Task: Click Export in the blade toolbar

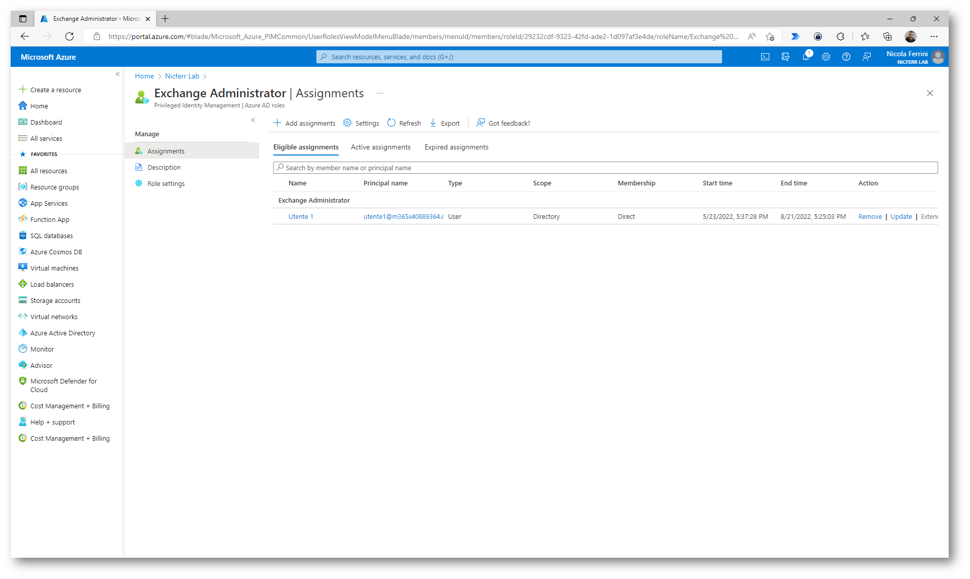Action: 445,123
